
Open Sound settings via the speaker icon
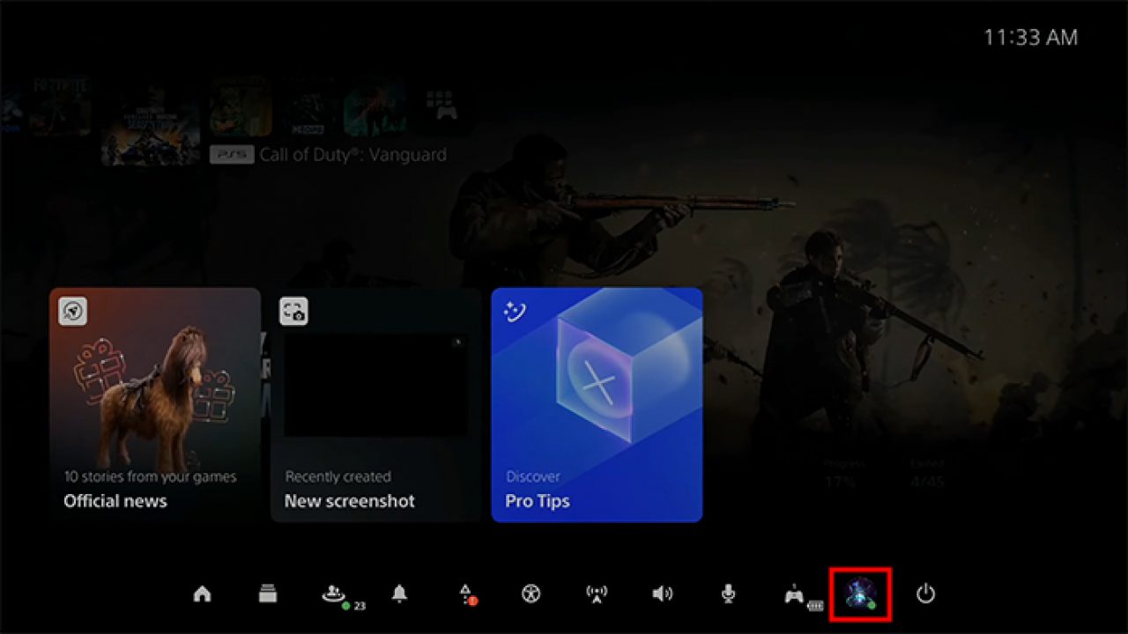click(x=663, y=594)
